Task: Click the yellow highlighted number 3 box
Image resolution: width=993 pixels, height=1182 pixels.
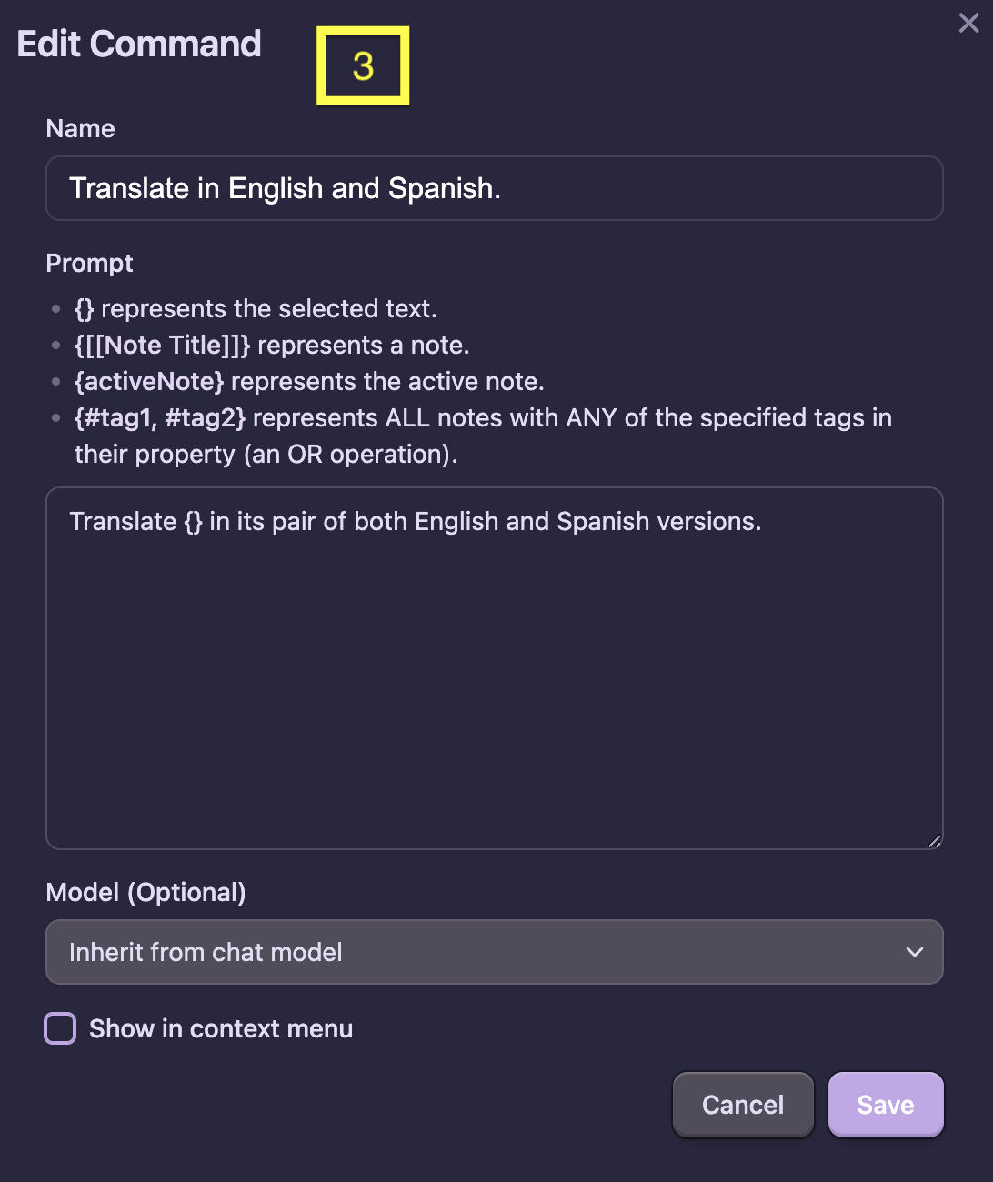Action: coord(363,65)
